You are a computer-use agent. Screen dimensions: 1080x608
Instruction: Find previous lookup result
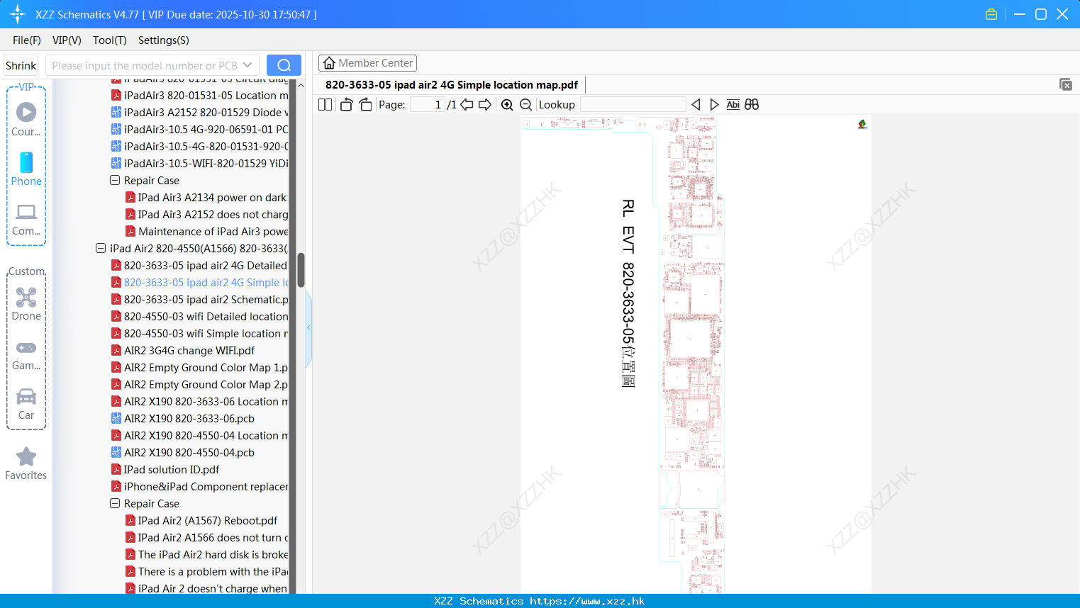click(x=696, y=105)
